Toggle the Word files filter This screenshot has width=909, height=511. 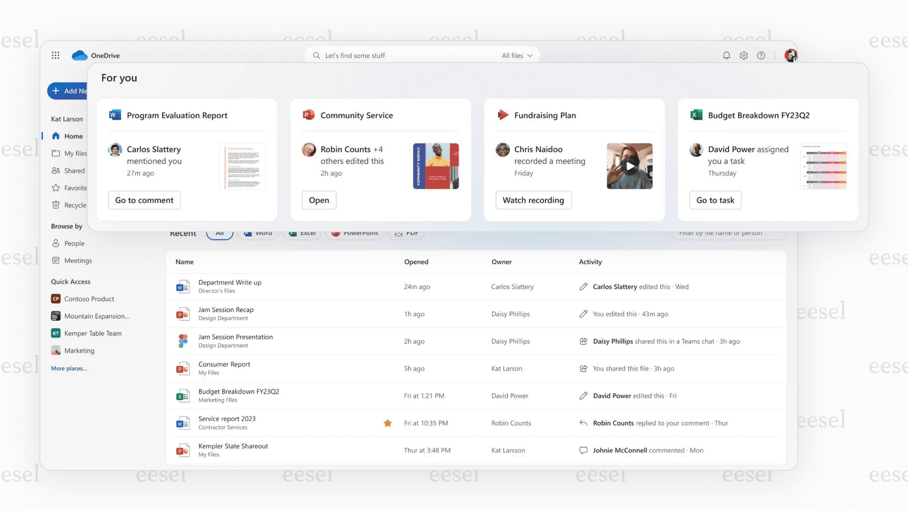pos(258,233)
